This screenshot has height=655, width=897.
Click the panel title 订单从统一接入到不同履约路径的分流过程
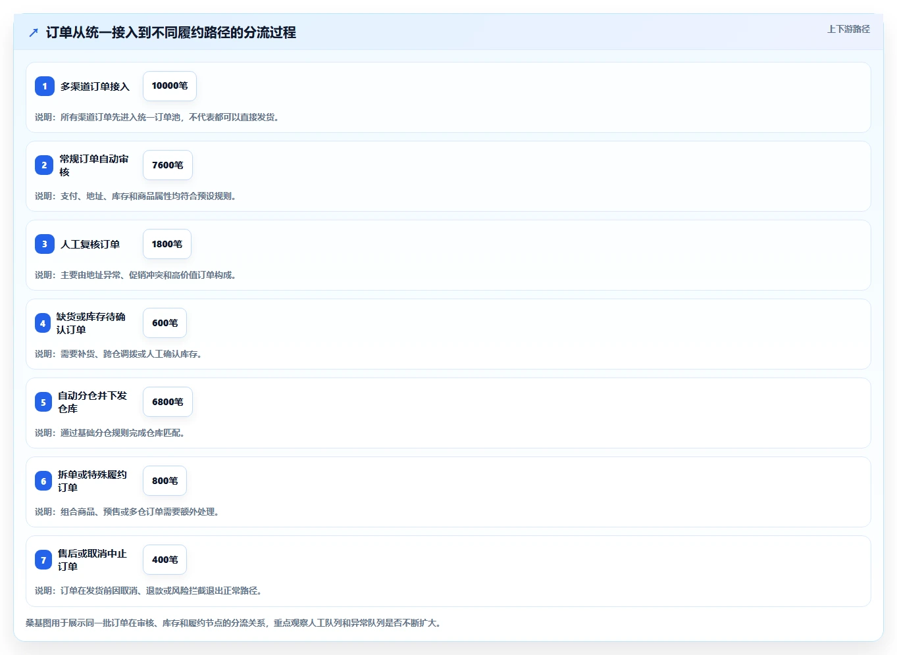tap(171, 32)
